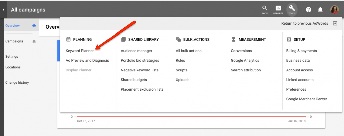Click the Planning calendar icon
Image resolution: width=344 pixels, height=136 pixels.
pyautogui.click(x=68, y=39)
